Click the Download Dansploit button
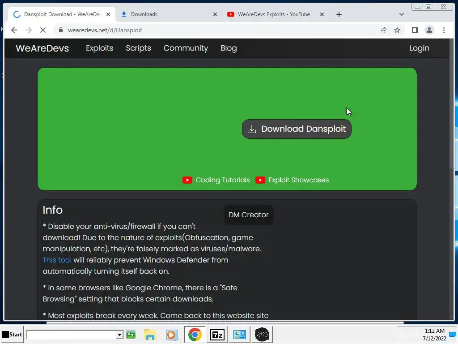Viewport: 458px width, 344px height. tap(297, 129)
